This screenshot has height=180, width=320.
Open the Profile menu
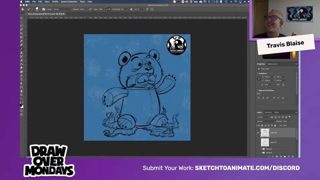click(x=55, y=1)
